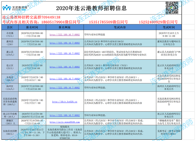The image size is (196, 141).
Task: Click the 灌南县 registration time 2020年6月30日 cell
Action: pos(32,43)
